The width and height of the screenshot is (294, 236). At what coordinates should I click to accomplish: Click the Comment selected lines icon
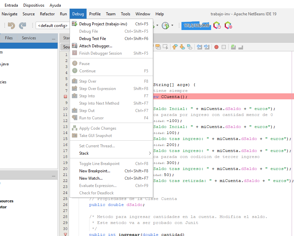(233, 47)
